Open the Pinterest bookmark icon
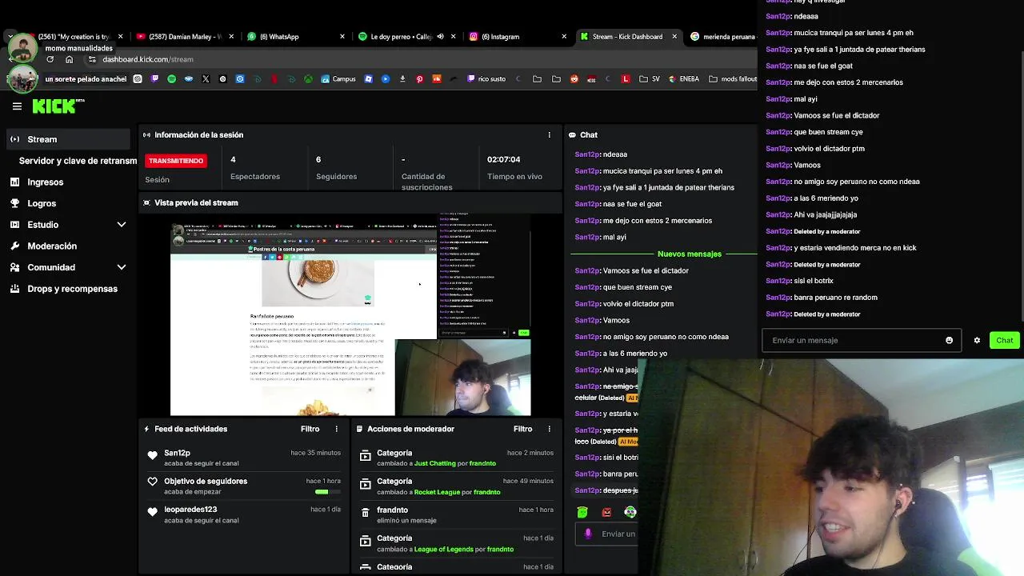 tap(419, 79)
